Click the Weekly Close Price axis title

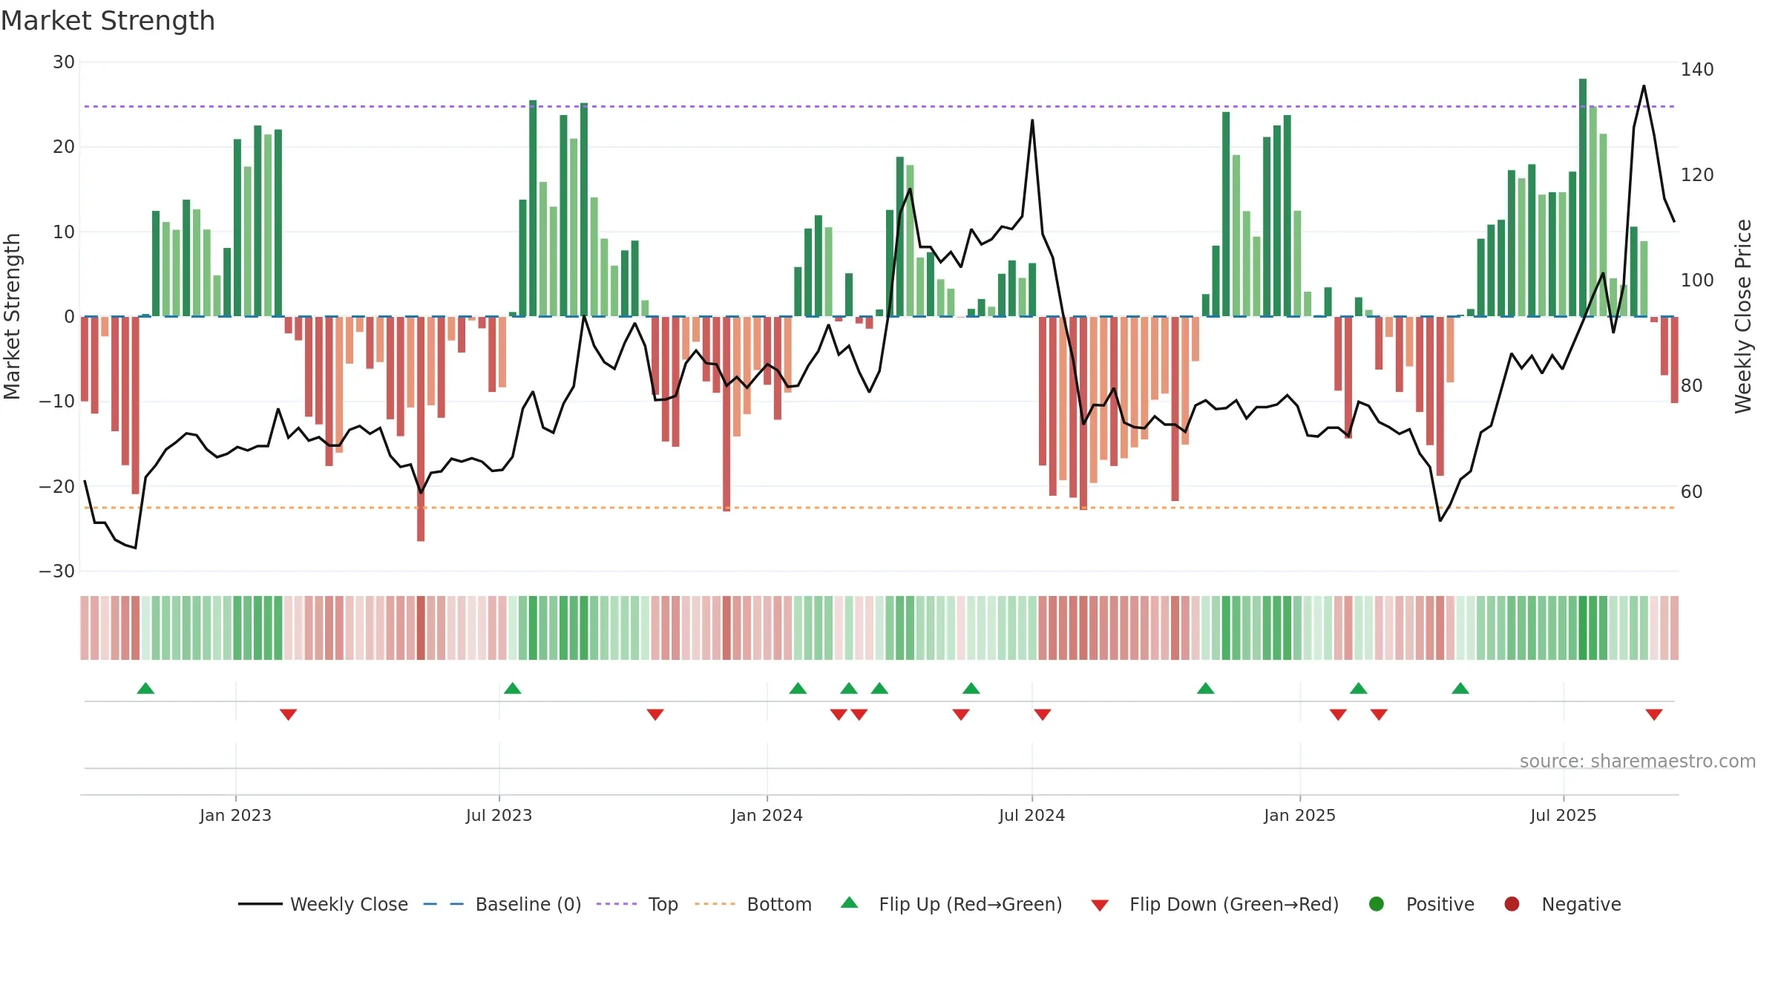point(1743,316)
